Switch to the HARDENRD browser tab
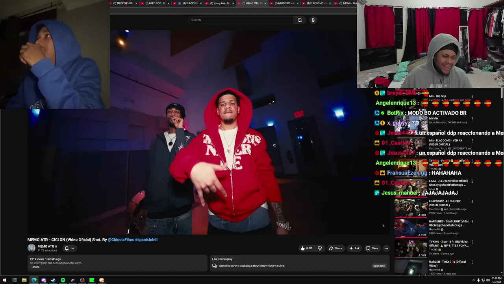The image size is (504, 284). pos(284,3)
